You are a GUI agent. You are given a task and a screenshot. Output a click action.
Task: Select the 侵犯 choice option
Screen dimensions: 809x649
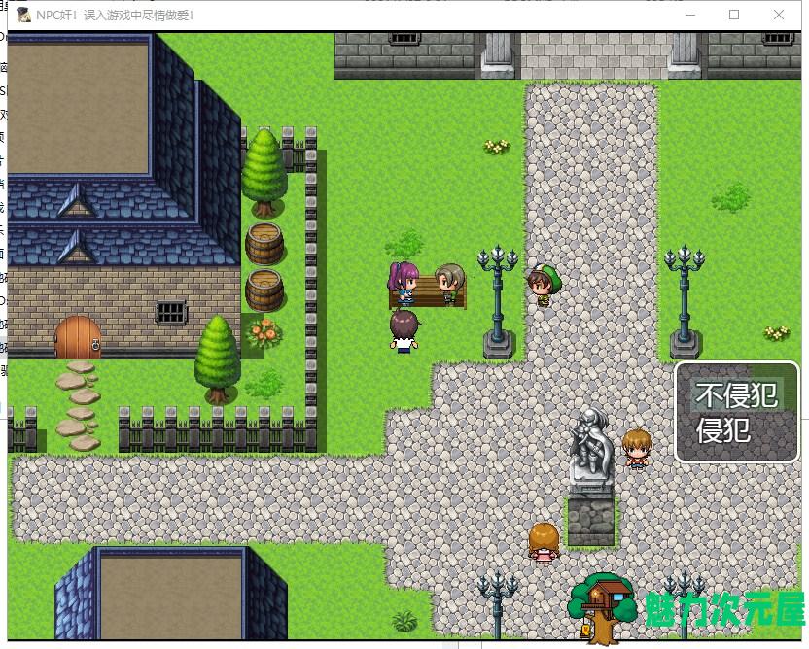(x=722, y=430)
